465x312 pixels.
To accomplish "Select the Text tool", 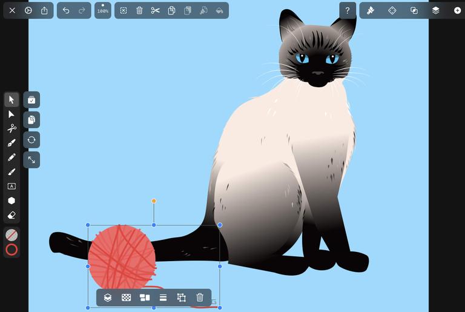I will pyautogui.click(x=12, y=186).
